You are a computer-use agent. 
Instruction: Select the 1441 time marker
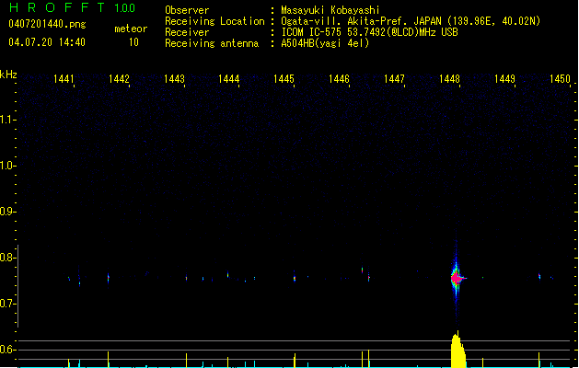(64, 80)
